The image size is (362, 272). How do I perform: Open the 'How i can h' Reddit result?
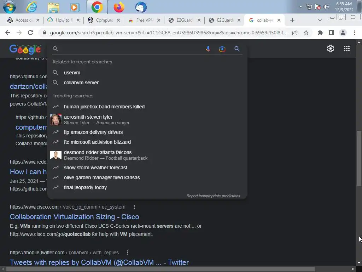pos(28,172)
